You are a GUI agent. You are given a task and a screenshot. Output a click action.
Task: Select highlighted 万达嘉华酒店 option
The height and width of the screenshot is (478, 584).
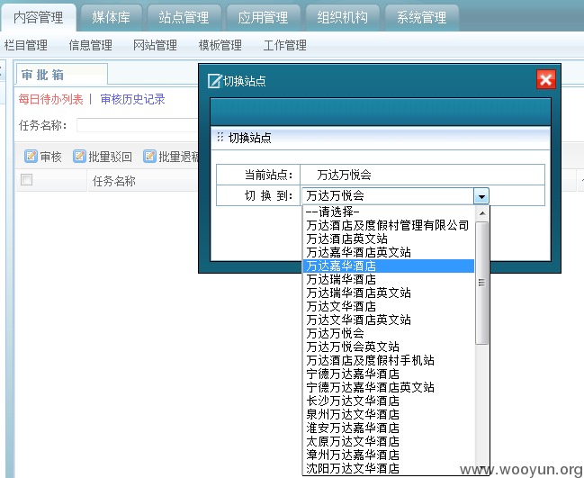click(389, 266)
